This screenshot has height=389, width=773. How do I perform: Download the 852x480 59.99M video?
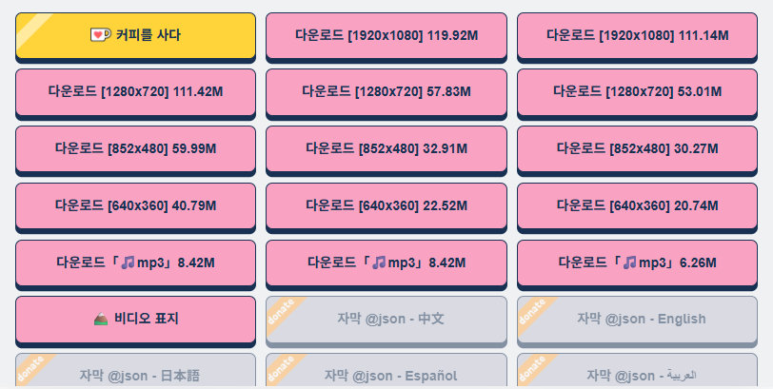(x=135, y=149)
